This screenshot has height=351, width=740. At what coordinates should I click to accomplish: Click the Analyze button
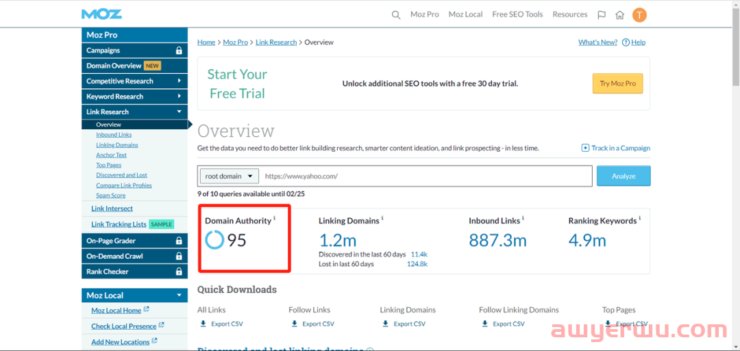pyautogui.click(x=624, y=177)
